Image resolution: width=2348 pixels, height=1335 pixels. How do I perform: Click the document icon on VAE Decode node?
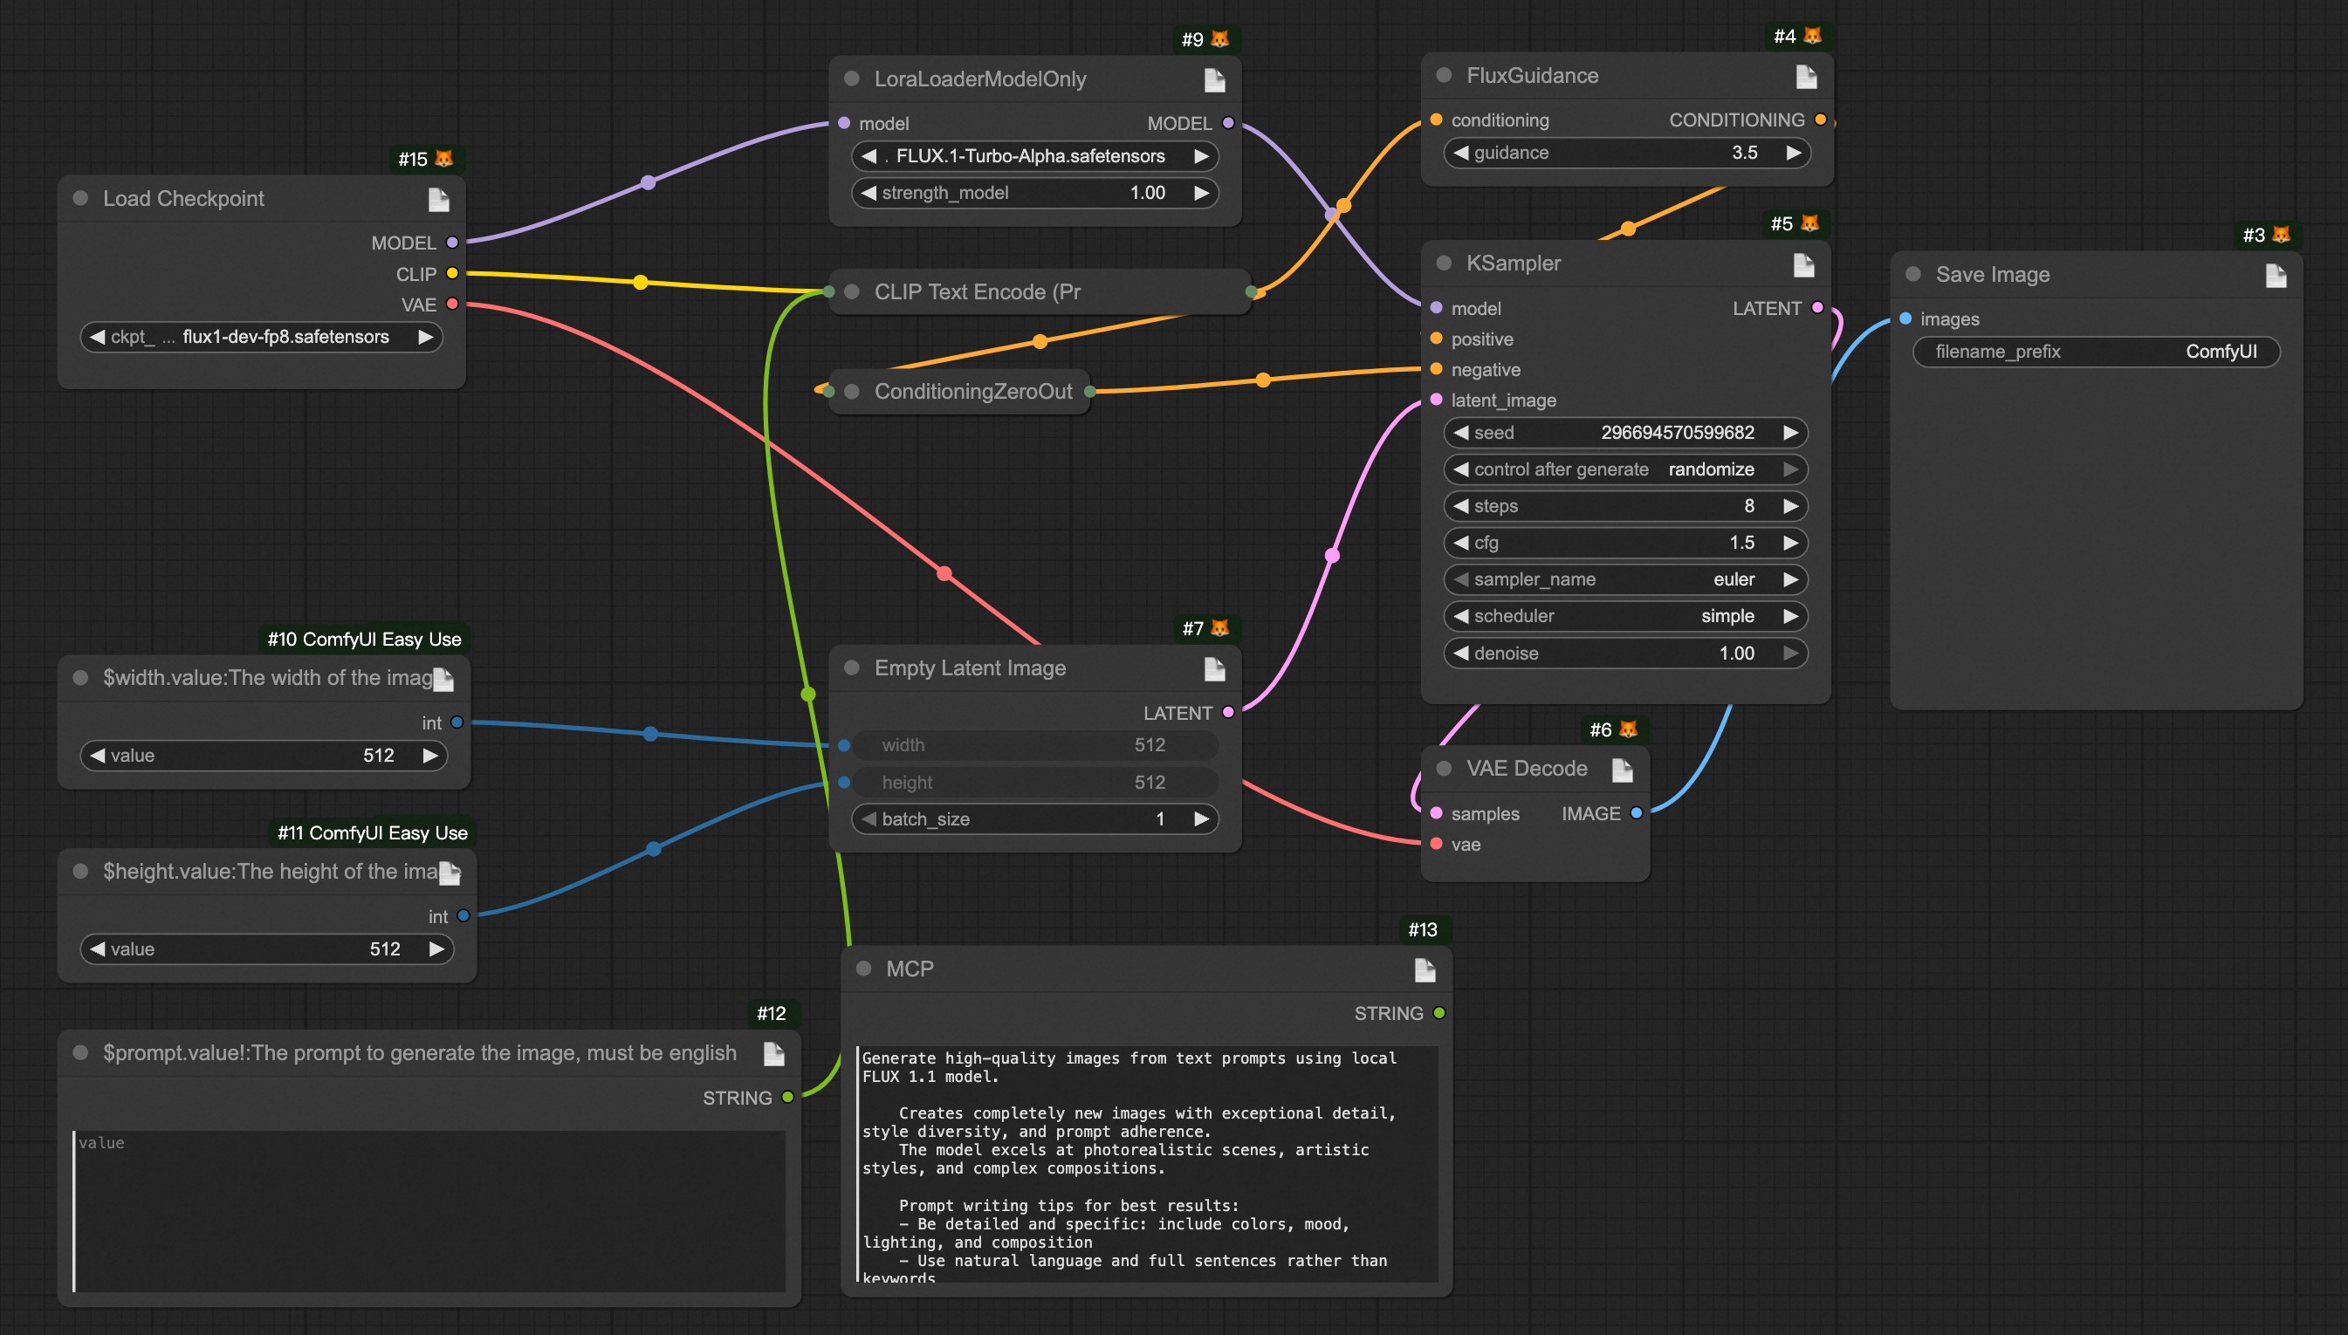(1622, 770)
